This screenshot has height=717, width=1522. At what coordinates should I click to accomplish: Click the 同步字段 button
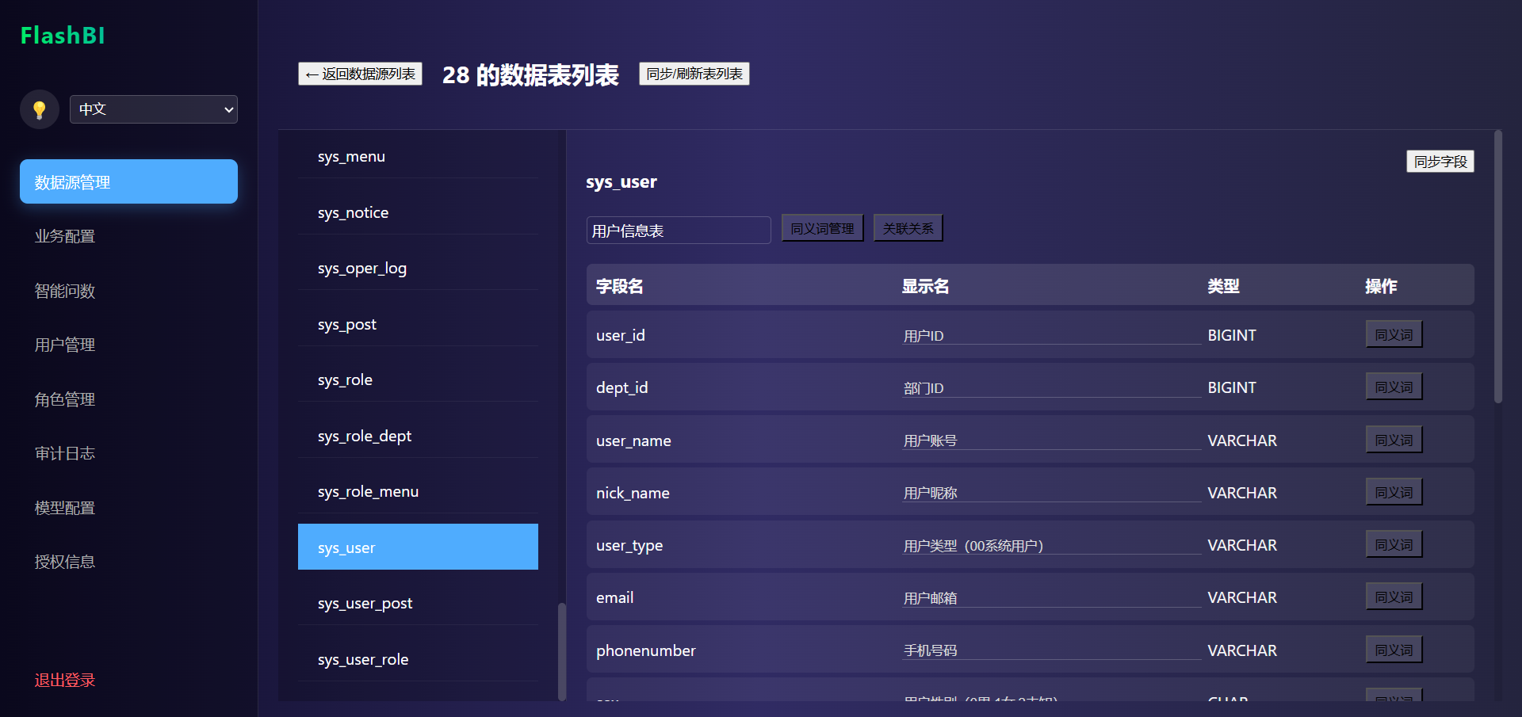tap(1440, 162)
